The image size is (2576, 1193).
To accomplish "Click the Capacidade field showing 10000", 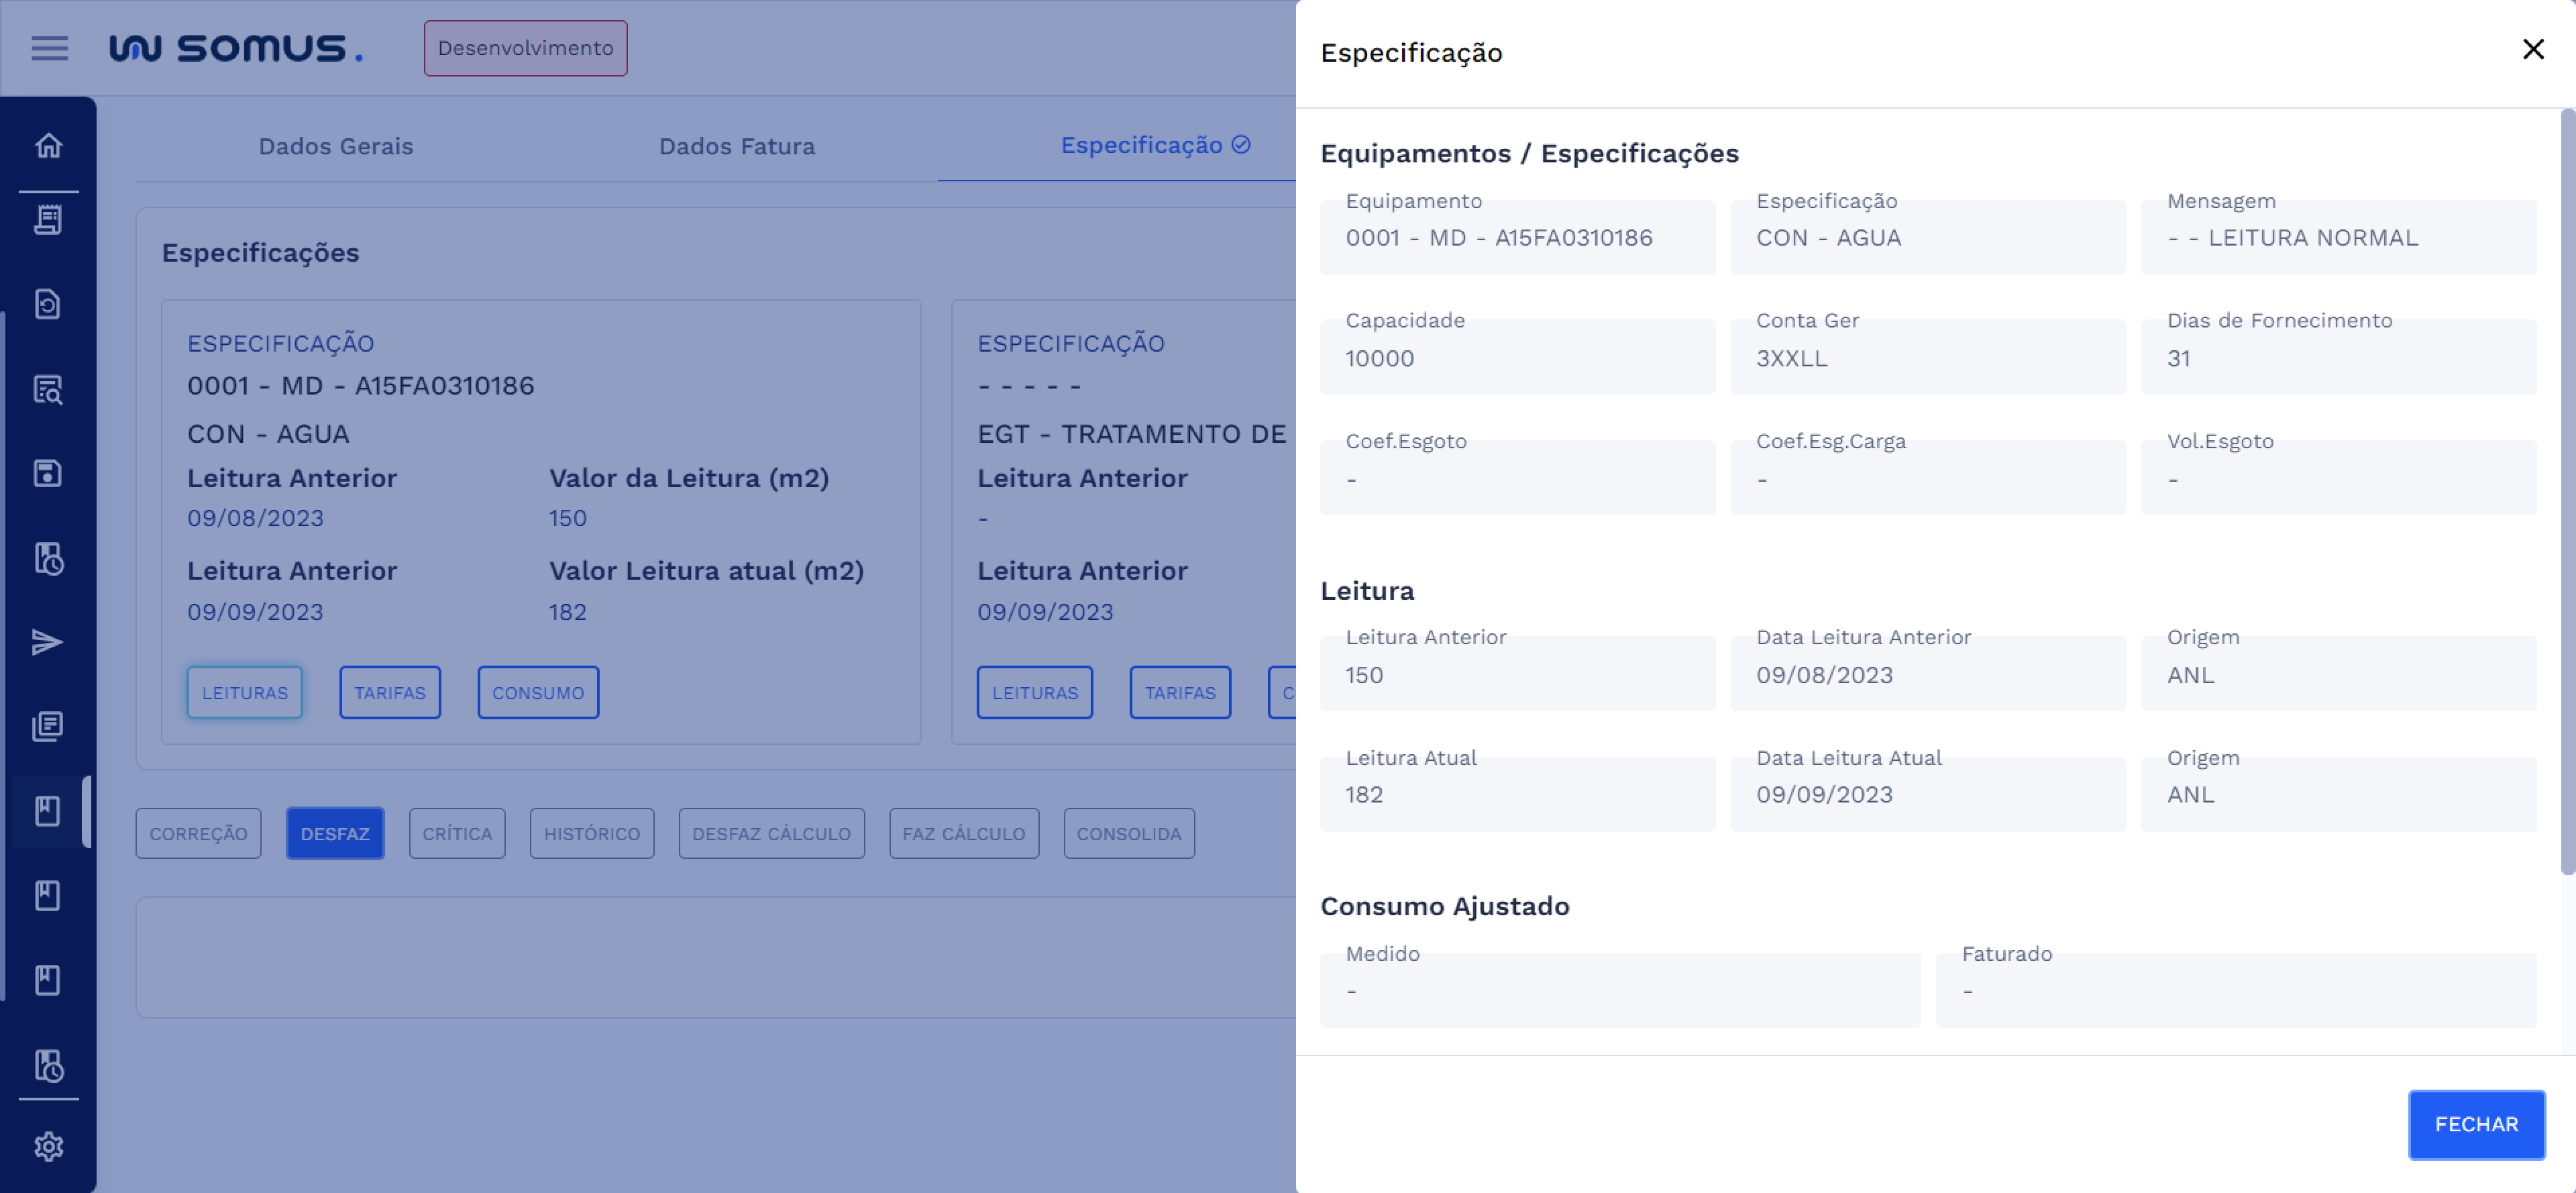I will point(1517,357).
